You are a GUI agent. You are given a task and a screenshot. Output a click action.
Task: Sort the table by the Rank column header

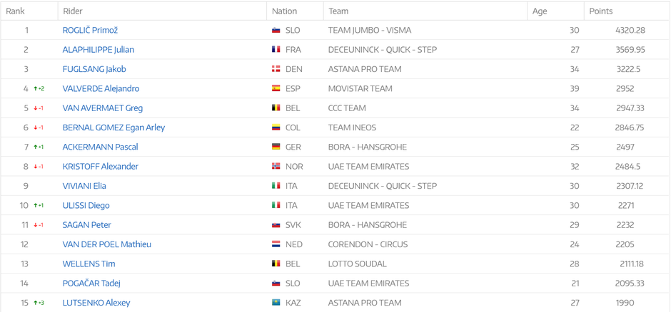pyautogui.click(x=15, y=11)
